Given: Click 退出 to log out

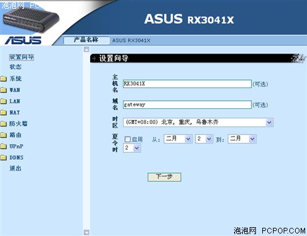Looking at the screenshot, I should [x=15, y=168].
